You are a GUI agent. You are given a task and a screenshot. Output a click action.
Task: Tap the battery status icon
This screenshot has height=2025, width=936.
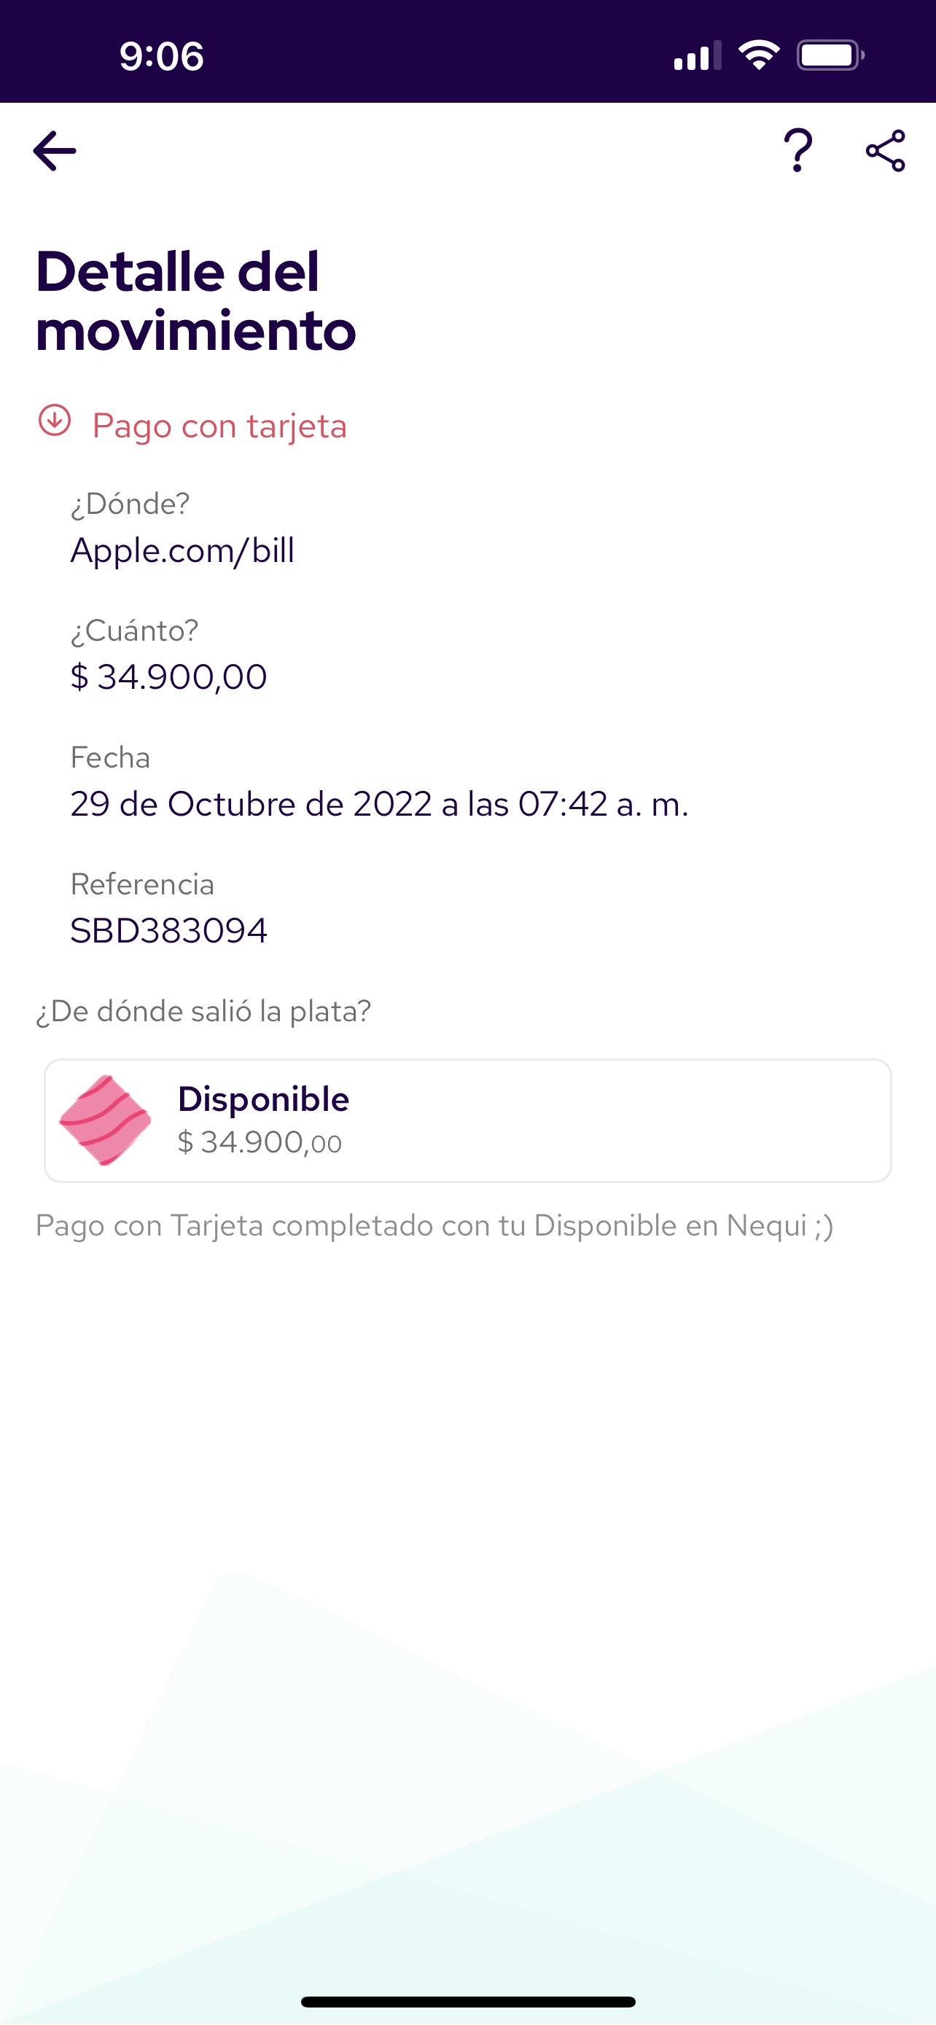tap(830, 55)
